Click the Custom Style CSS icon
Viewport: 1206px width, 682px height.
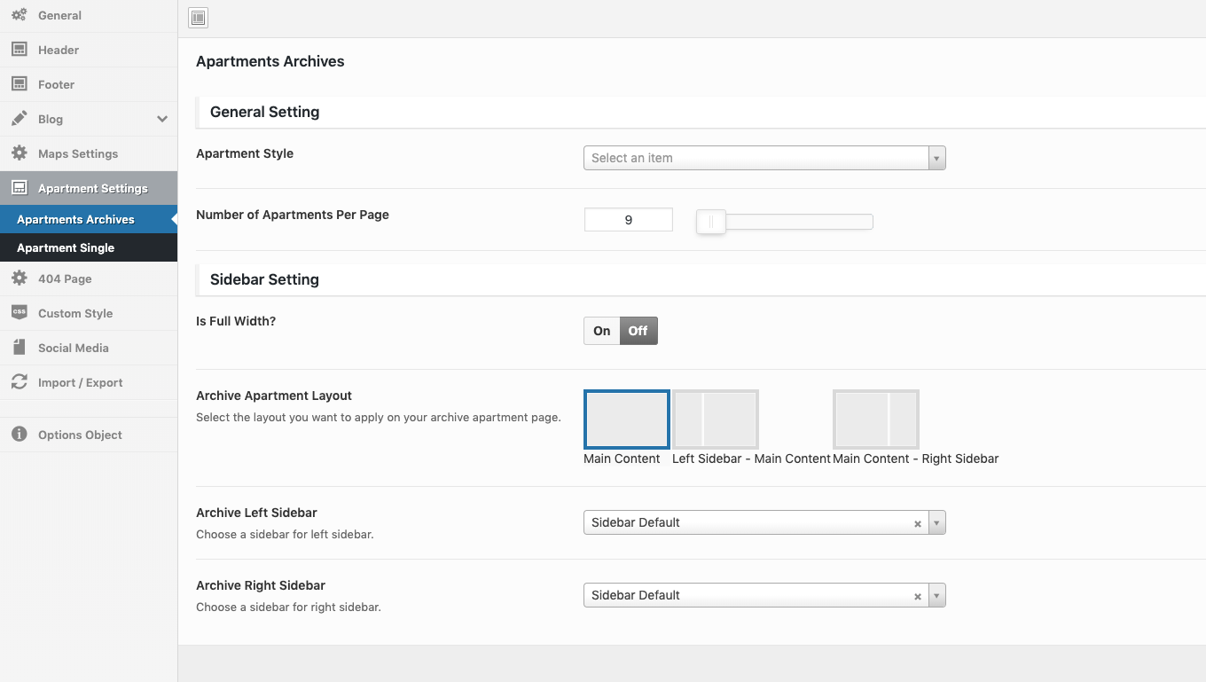click(19, 313)
